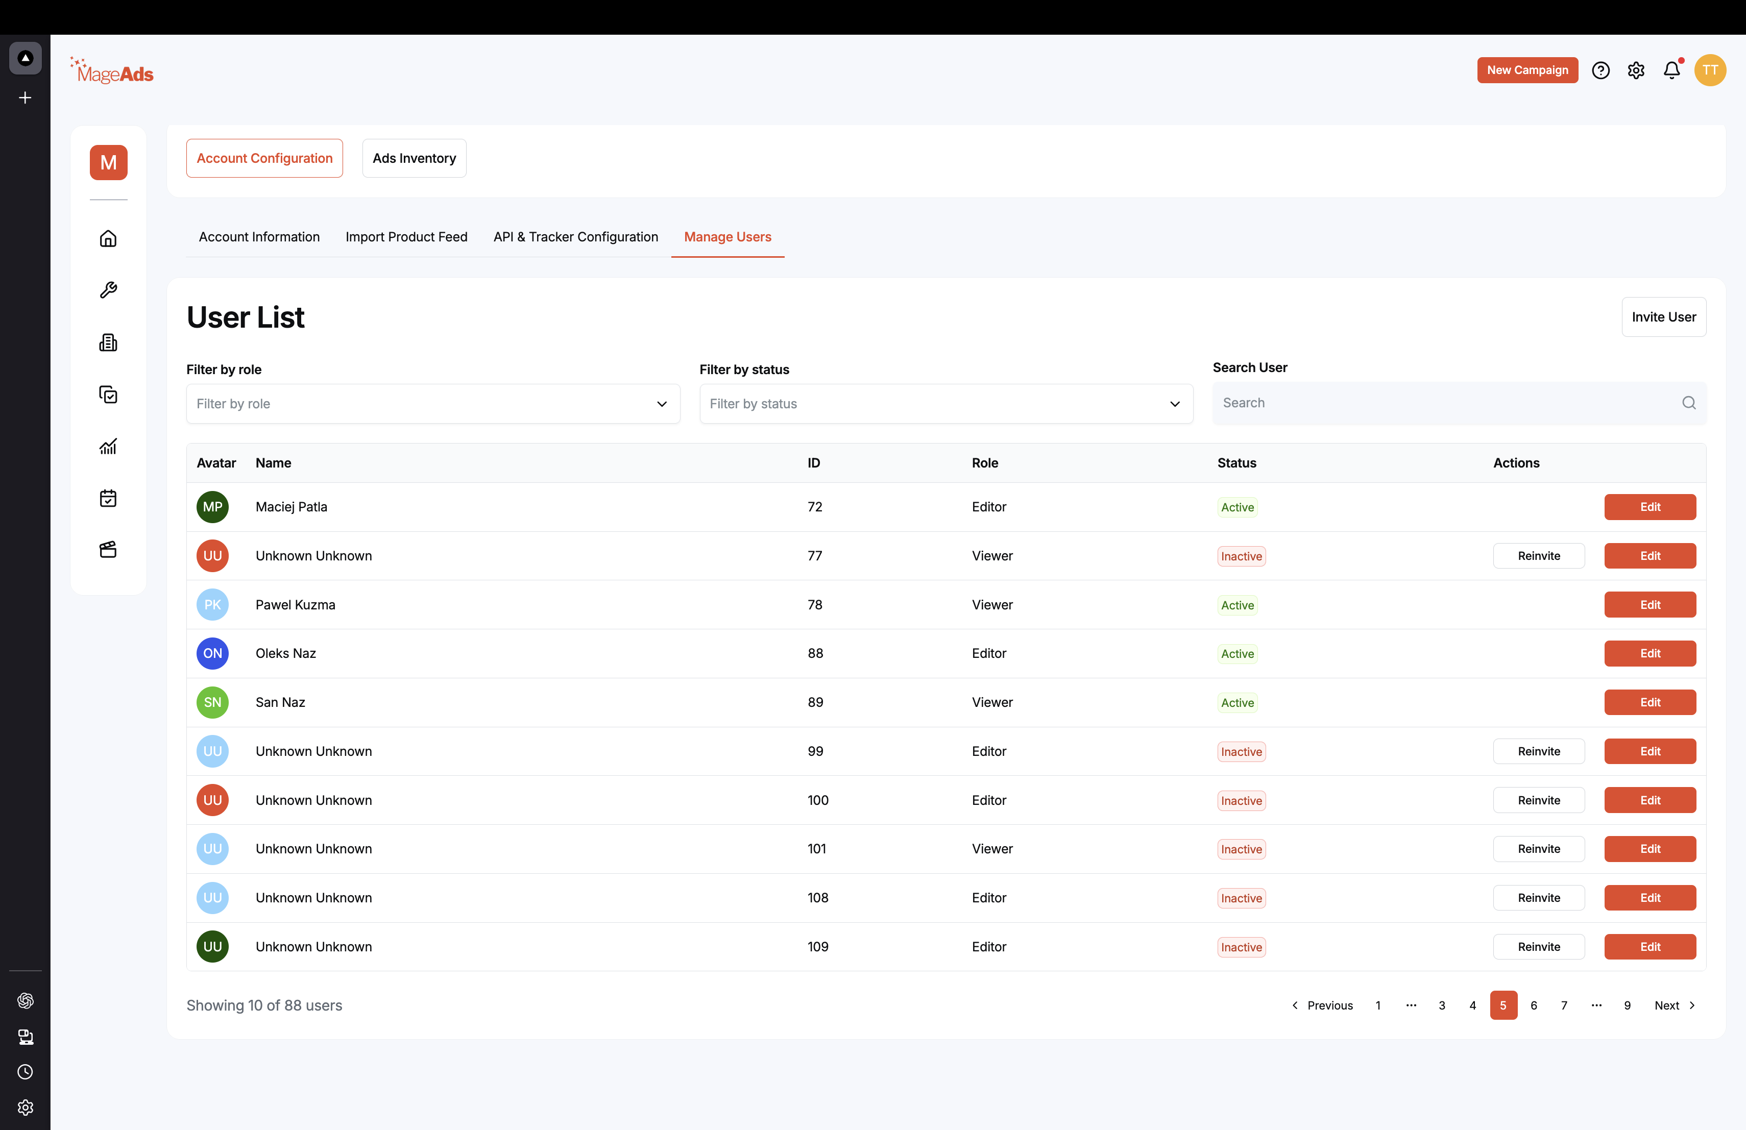Open the calendar check icon in sidebar
Screen dimensions: 1746x1130
coord(108,499)
